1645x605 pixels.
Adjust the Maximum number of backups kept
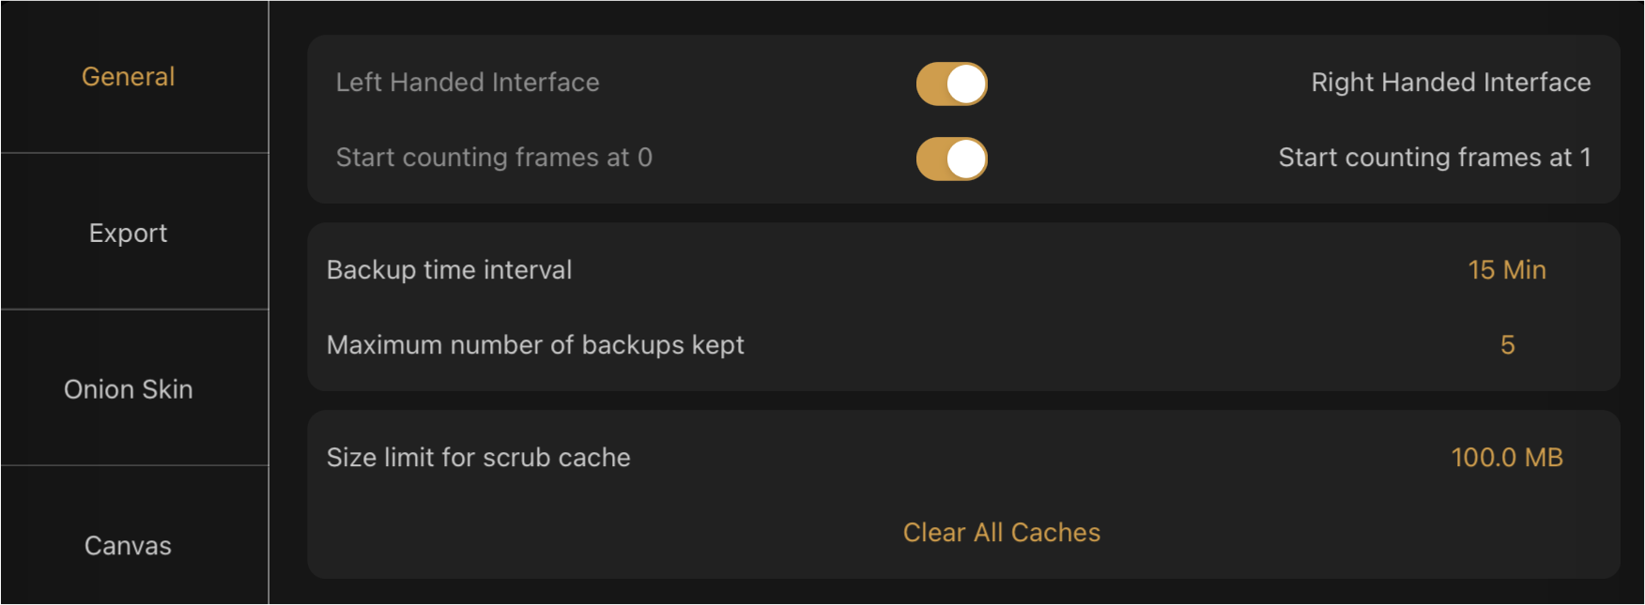tap(1506, 344)
